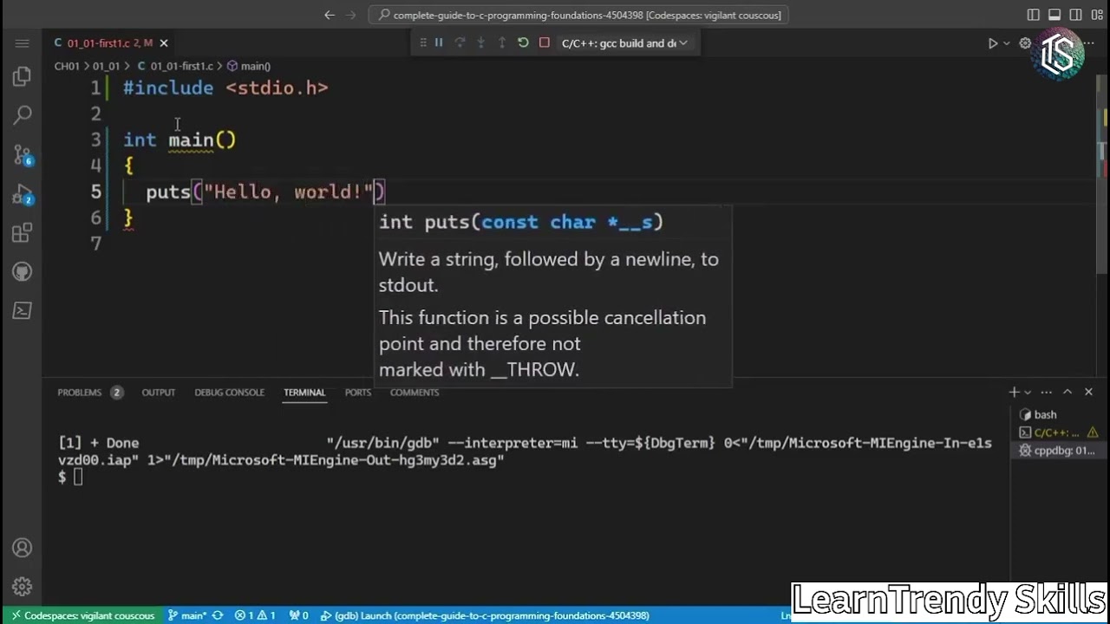Open the hamburger application menu

(23, 42)
